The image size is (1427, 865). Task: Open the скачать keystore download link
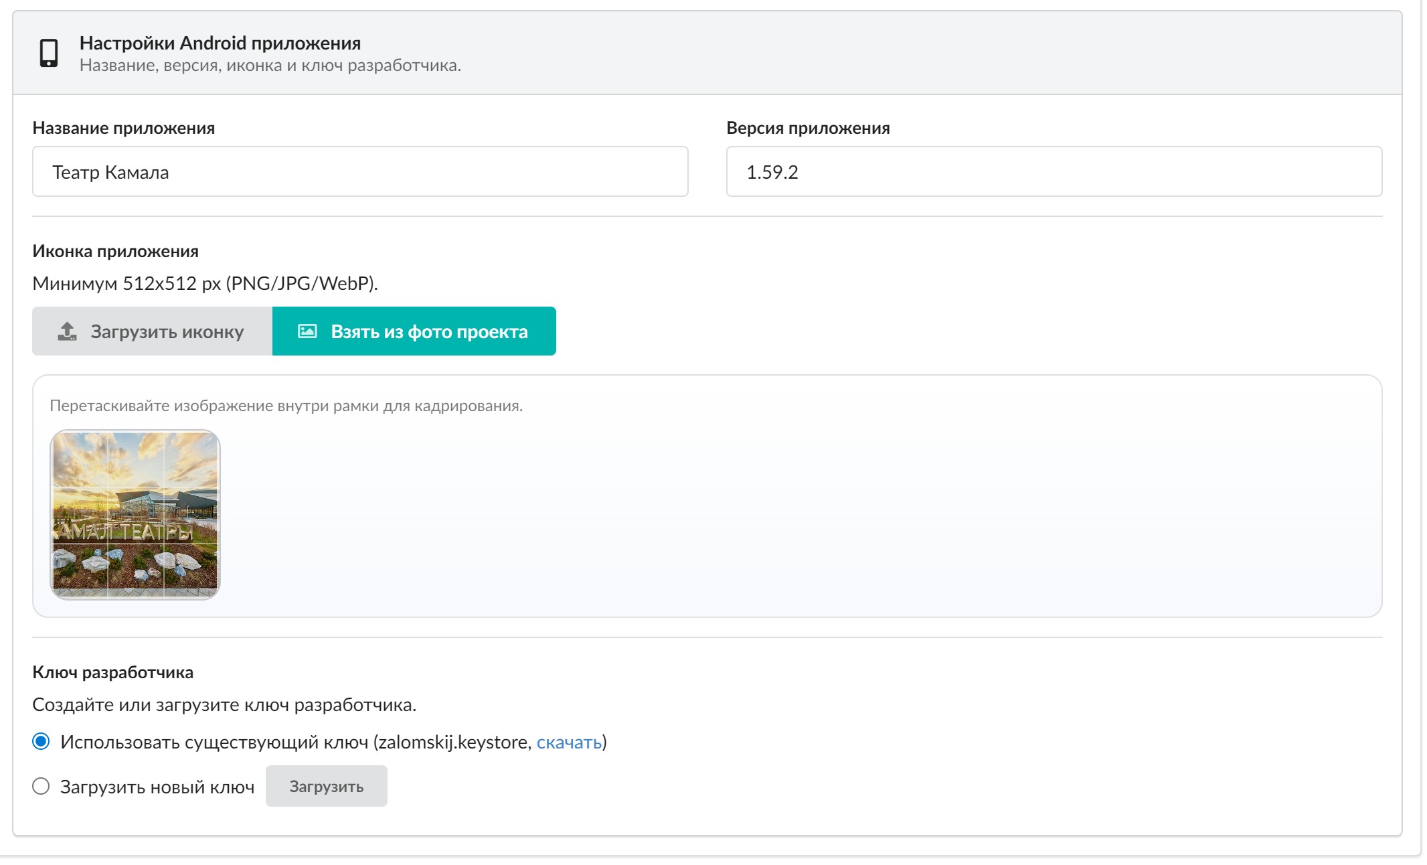click(x=568, y=742)
